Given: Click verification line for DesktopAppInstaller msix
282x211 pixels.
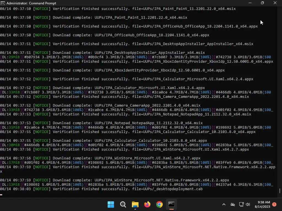Looking at the screenshot, I should point(127,44).
